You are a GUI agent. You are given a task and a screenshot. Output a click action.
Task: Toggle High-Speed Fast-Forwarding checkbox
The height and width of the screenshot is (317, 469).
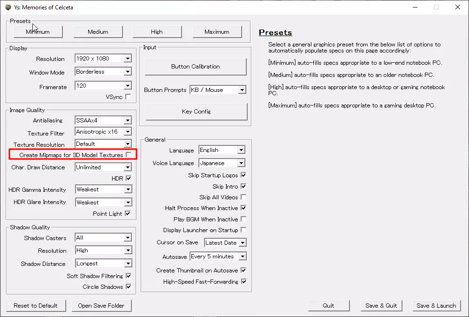coord(244,281)
